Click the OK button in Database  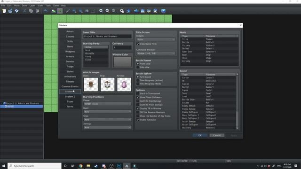pyautogui.click(x=200, y=136)
